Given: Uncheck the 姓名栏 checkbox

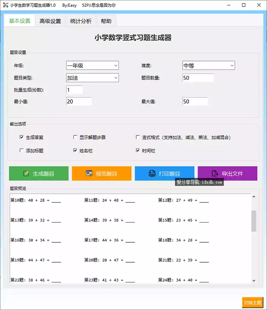Looking at the screenshot, I should 75,150.
